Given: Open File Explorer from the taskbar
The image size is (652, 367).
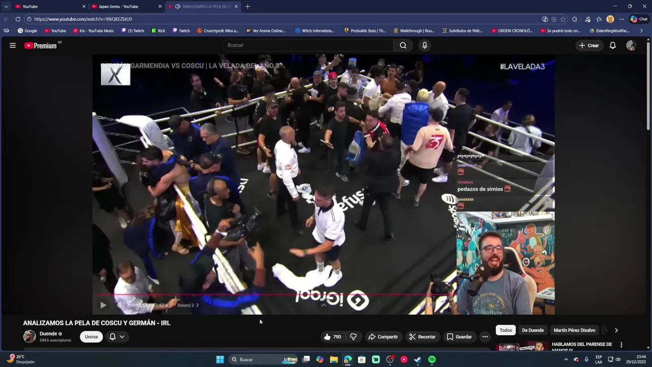Looking at the screenshot, I should tap(334, 359).
